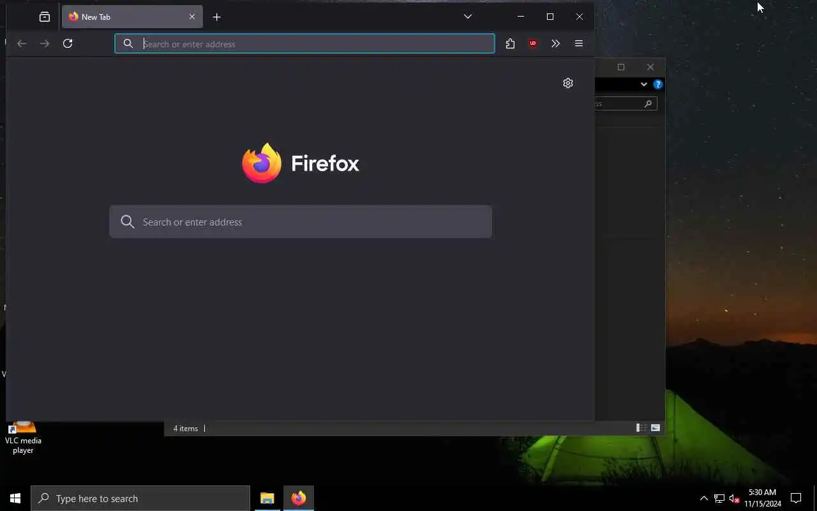The width and height of the screenshot is (817, 511).
Task: Open the uBlock Origin extension icon
Action: click(x=533, y=43)
